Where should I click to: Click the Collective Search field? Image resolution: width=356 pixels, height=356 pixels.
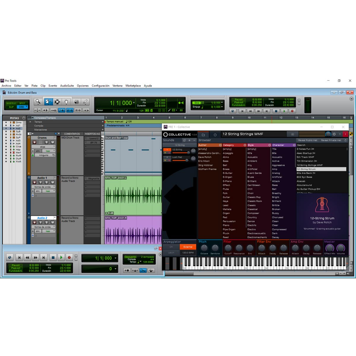pos(322,145)
